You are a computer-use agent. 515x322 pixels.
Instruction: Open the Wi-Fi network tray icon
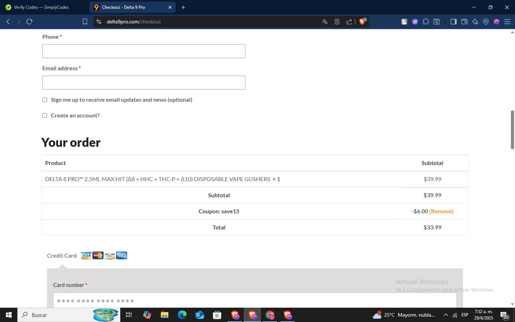coord(455,315)
